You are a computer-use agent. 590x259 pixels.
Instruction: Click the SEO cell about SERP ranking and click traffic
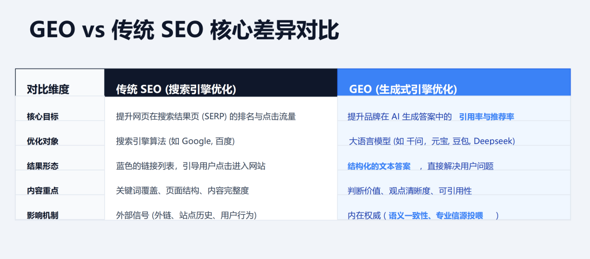(206, 116)
